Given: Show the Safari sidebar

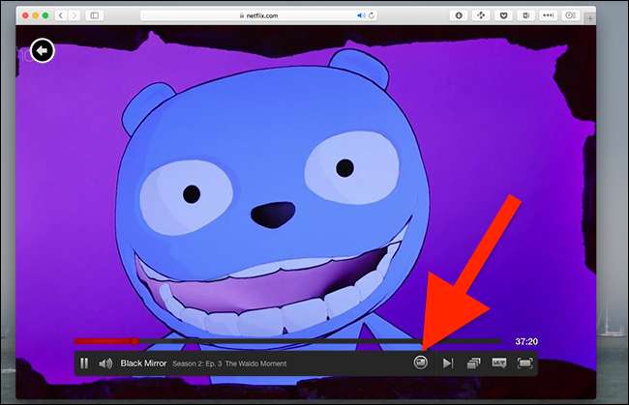Looking at the screenshot, I should (x=95, y=15).
